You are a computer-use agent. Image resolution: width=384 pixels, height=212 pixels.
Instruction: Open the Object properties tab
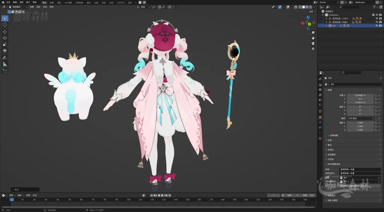[320, 117]
